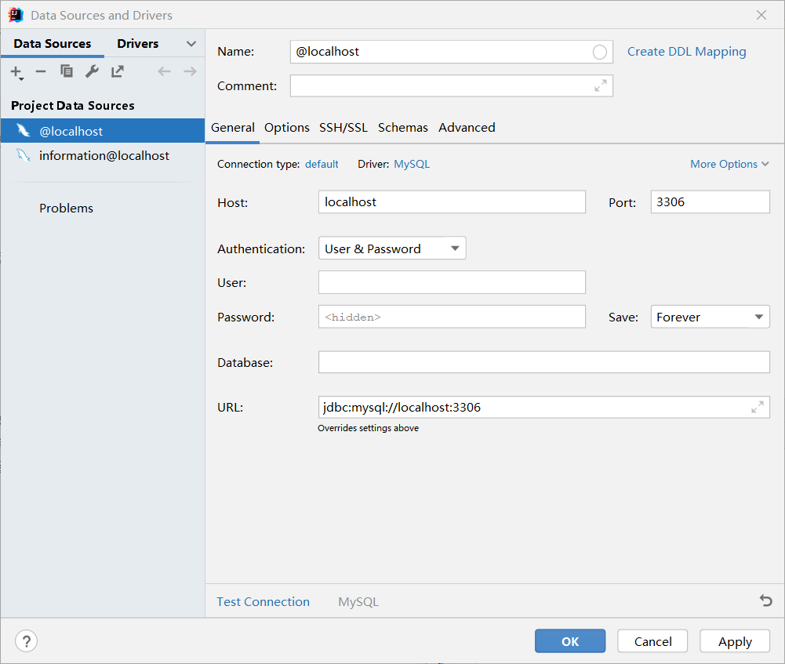Revert changes with the undo arrow icon
This screenshot has width=785, height=664.
(765, 600)
